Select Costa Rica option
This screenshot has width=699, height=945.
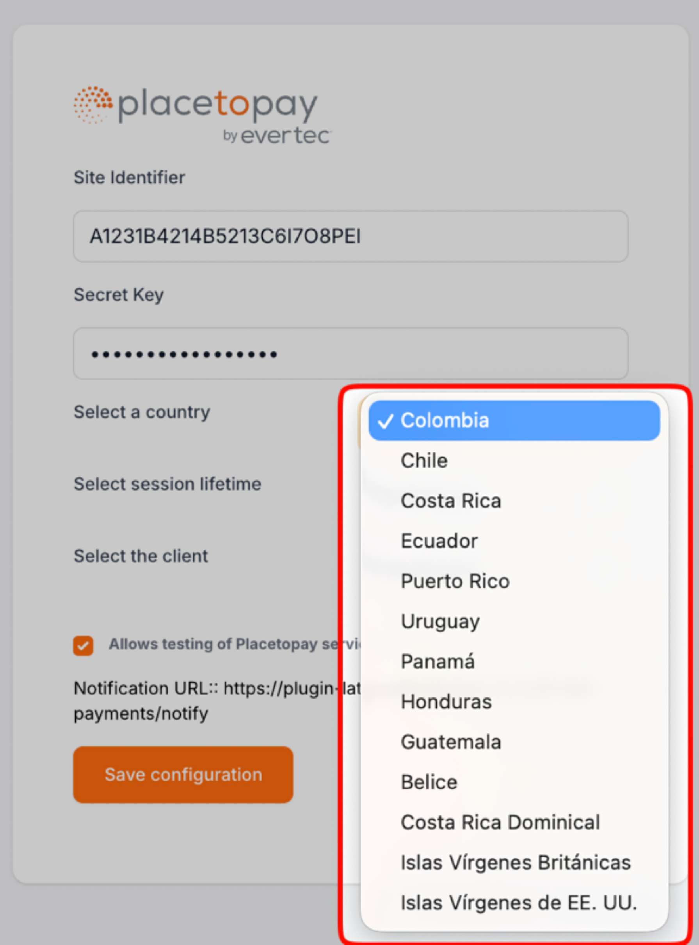pyautogui.click(x=451, y=501)
